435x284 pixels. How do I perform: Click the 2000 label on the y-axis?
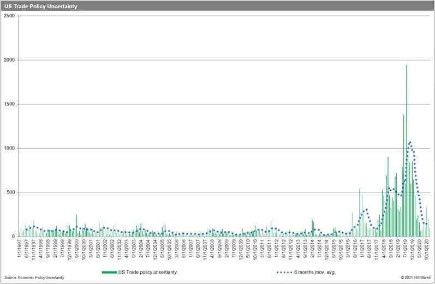[x=10, y=60]
